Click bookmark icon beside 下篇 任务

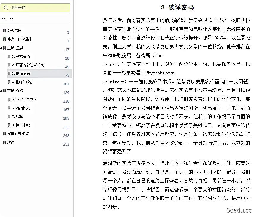[x=4, y=91]
